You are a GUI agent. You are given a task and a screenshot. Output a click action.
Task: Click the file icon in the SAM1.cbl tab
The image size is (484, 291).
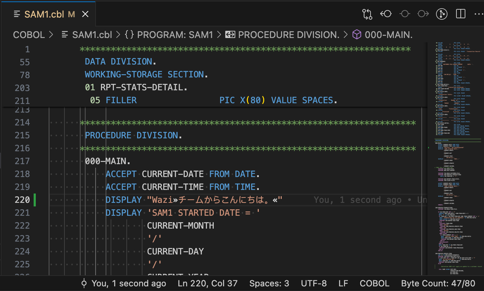point(16,14)
